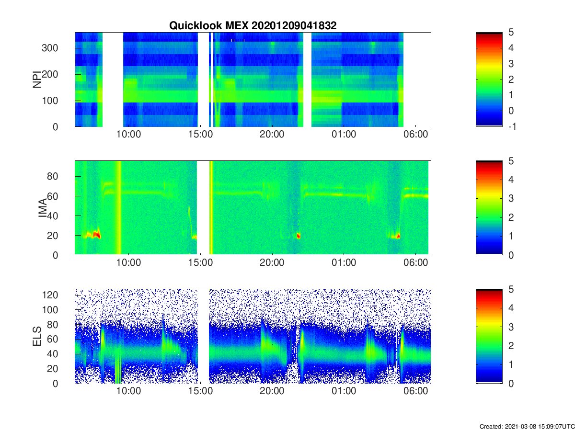575x431 pixels.
Task: Click the '5' label on ELS colorbar
Action: coord(511,289)
